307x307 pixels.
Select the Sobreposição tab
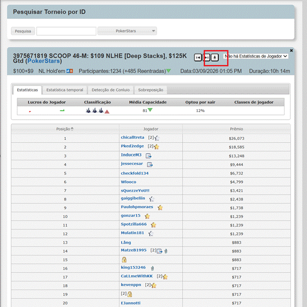pos(150,90)
